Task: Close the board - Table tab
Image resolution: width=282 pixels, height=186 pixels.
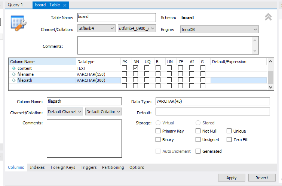Action: (x=65, y=5)
